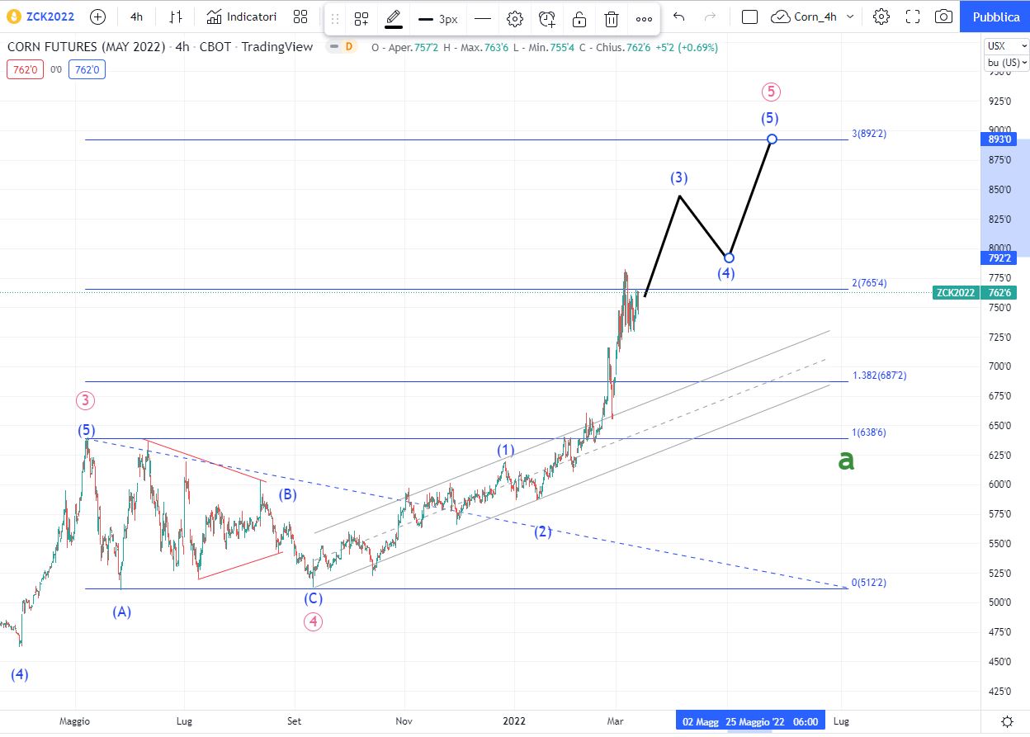The height and width of the screenshot is (737, 1030).
Task: Select the projection anchor circle at wave (4)
Action: [x=729, y=257]
